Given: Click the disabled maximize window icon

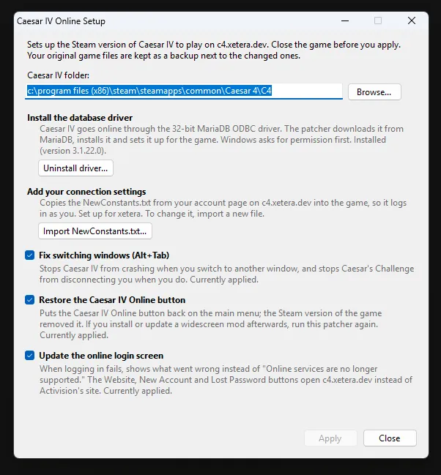Looking at the screenshot, I should point(378,21).
